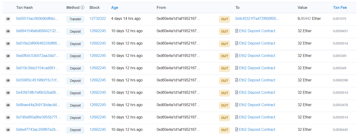
Task: Click contract document icon in second row
Action: tap(237, 31)
